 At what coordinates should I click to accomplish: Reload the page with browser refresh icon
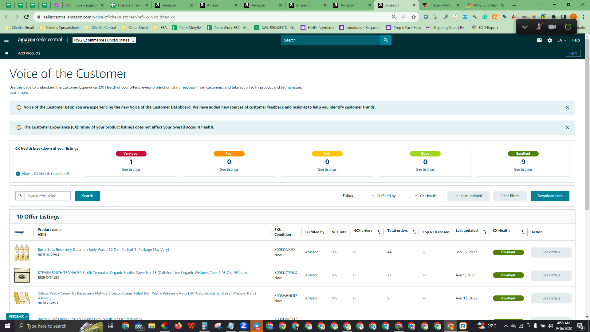click(26, 17)
